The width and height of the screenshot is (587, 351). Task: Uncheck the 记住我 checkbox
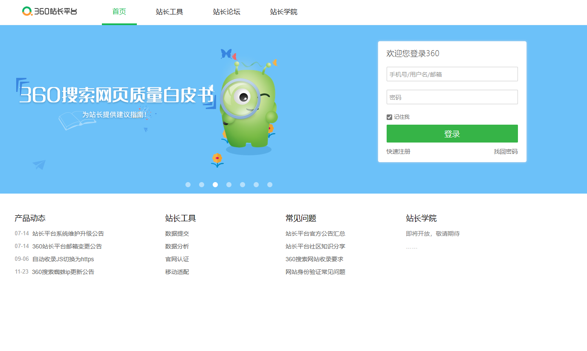point(389,117)
